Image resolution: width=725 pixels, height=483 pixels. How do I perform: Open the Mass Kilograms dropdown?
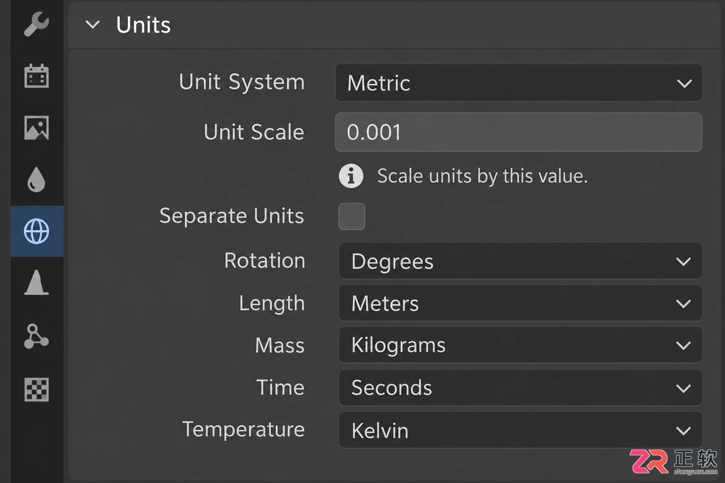tap(520, 345)
